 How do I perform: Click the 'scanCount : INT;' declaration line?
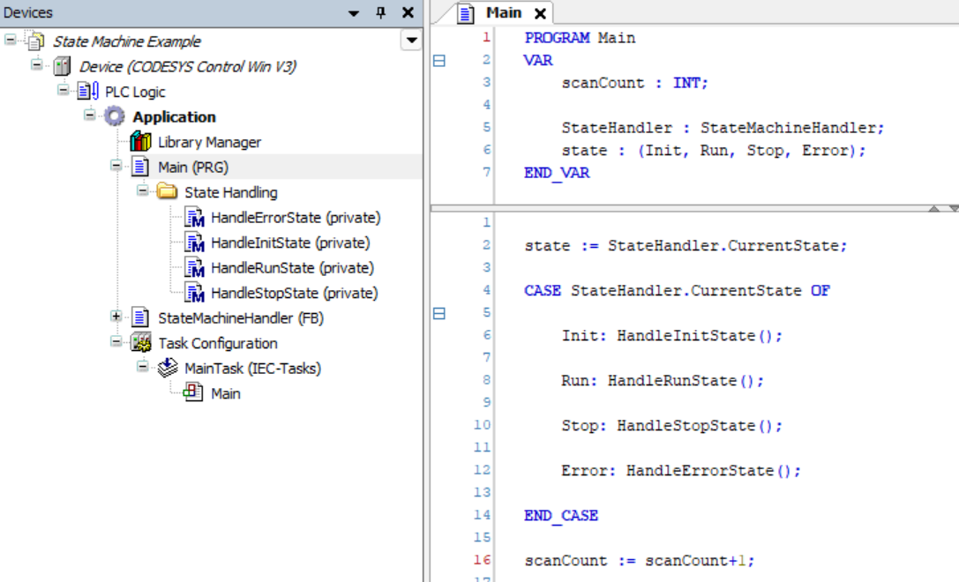(635, 83)
